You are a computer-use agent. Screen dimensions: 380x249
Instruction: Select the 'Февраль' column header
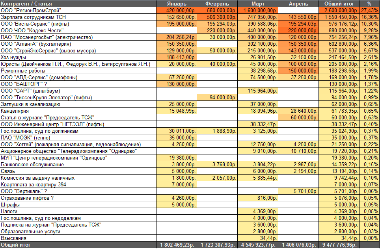coord(217,4)
